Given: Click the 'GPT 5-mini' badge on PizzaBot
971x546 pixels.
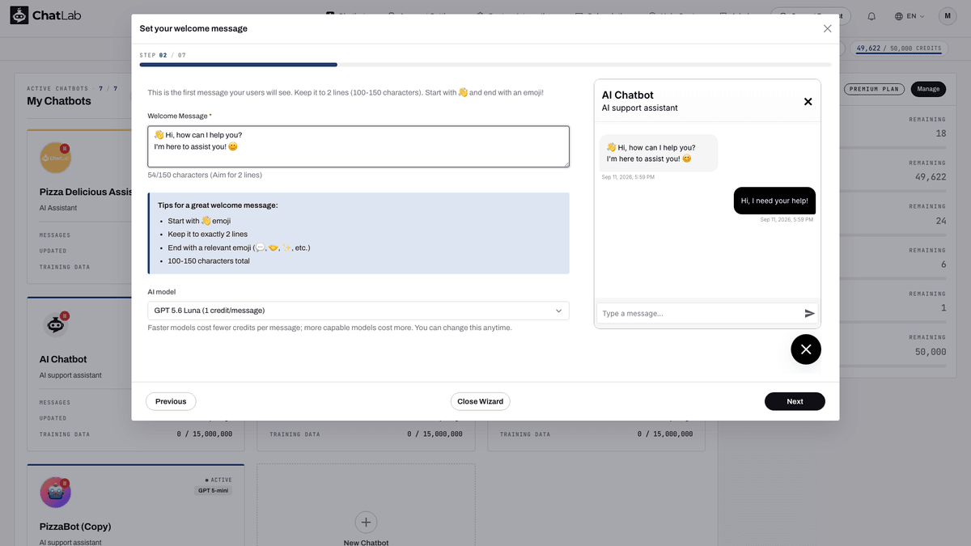Looking at the screenshot, I should tap(214, 490).
